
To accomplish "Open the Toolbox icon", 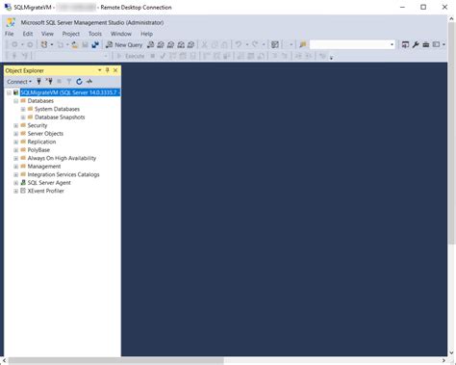I will click(426, 44).
